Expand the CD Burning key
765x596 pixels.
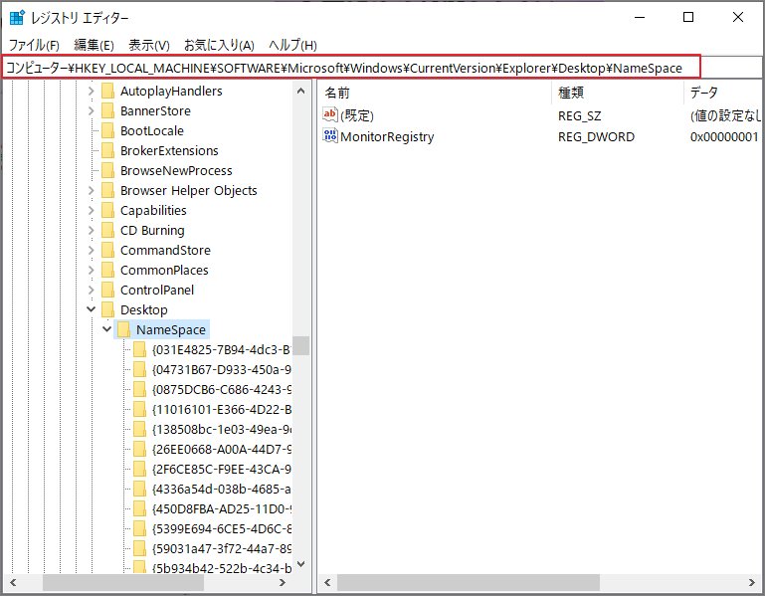92,231
